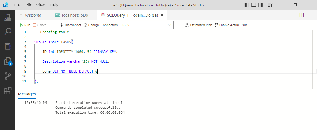This screenshot has height=130, width=317.
Task: Click the editor vertical scrollbar overview ruler
Action: click(x=315, y=59)
